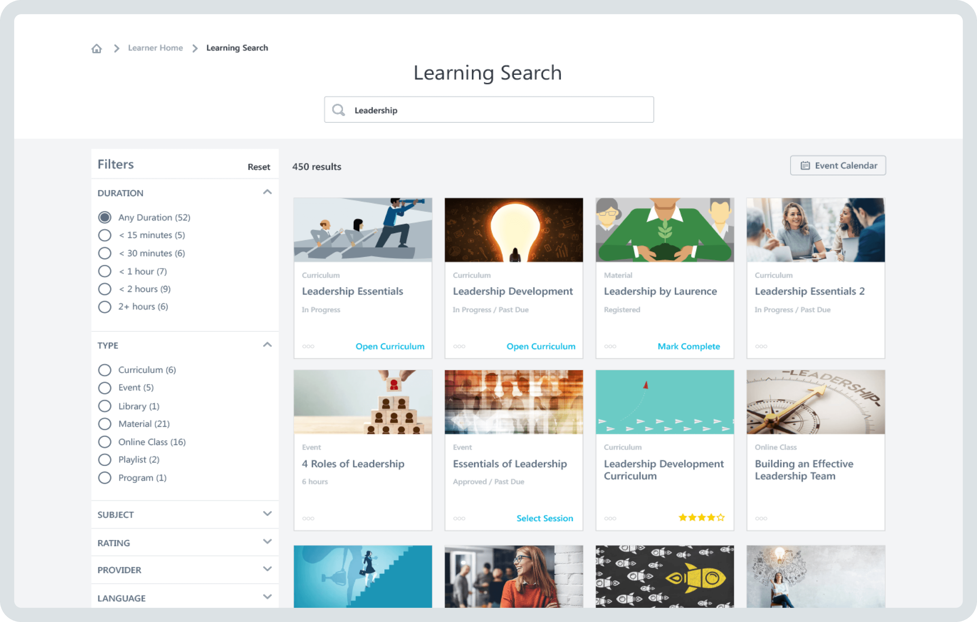Click options icon on Leadership by Laurence card
This screenshot has height=622, width=977.
[x=610, y=346]
